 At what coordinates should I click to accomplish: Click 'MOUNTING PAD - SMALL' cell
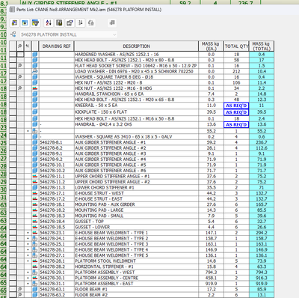point(136,216)
